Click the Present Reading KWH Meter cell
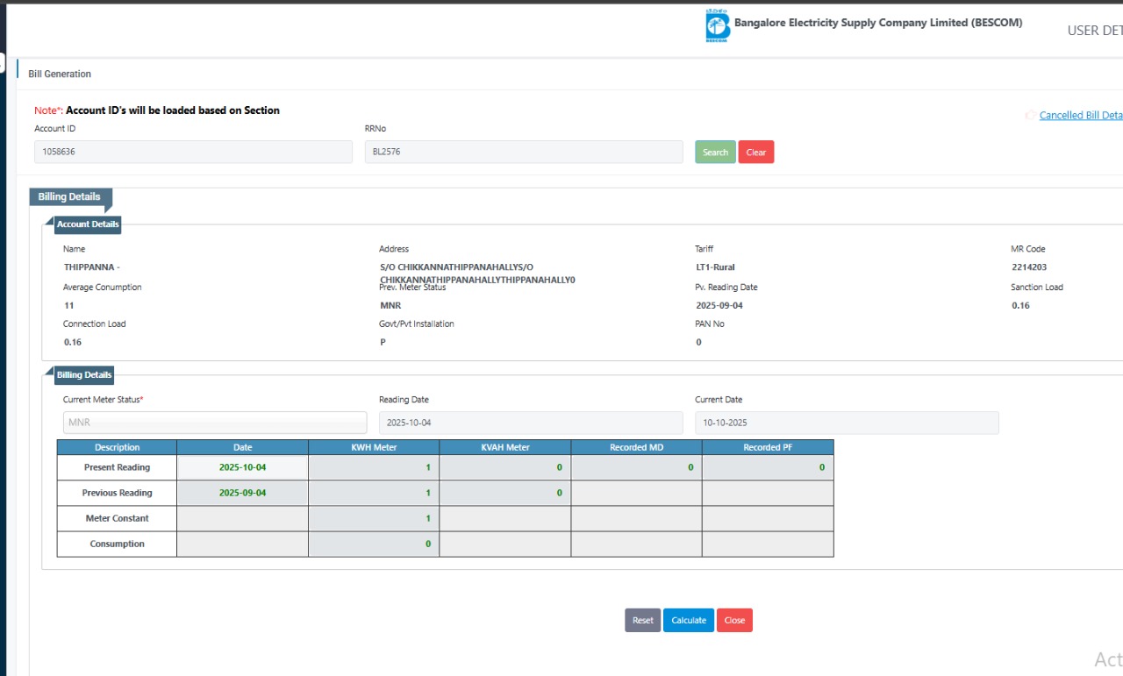This screenshot has height=676, width=1123. point(374,467)
